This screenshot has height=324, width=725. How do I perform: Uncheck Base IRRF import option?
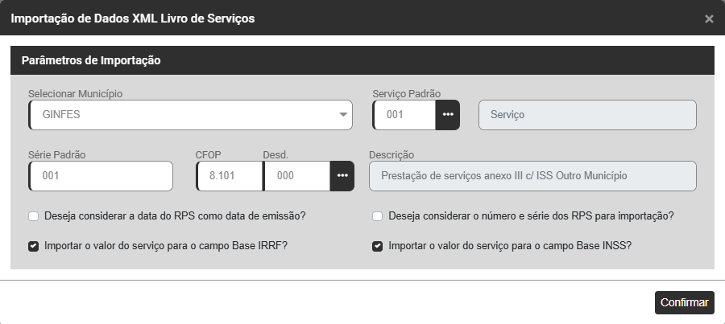tap(33, 247)
